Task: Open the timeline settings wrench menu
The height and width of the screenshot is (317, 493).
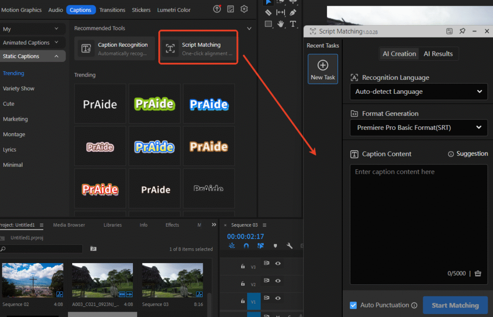Action: [x=290, y=245]
